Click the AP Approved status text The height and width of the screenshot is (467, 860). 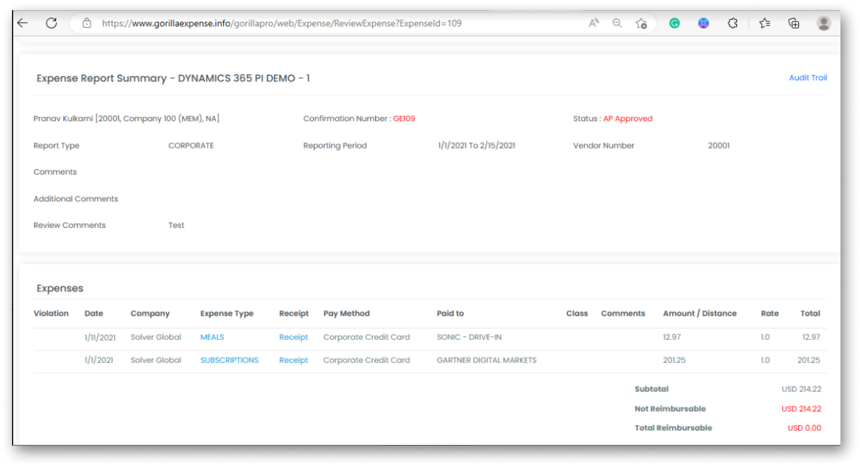tap(628, 118)
